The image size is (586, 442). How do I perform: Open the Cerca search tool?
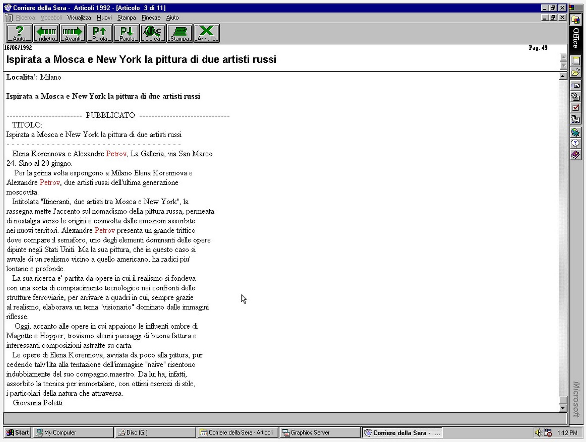click(x=153, y=33)
